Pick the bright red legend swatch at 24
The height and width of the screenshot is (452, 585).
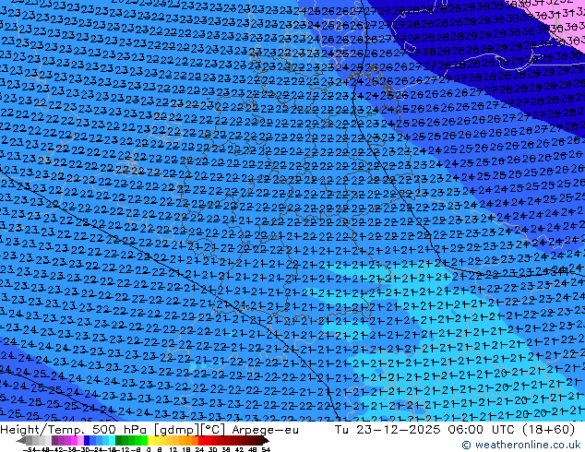201,440
